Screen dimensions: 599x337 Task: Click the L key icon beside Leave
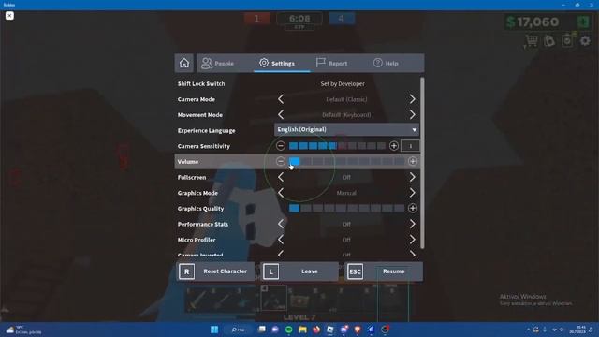point(270,271)
